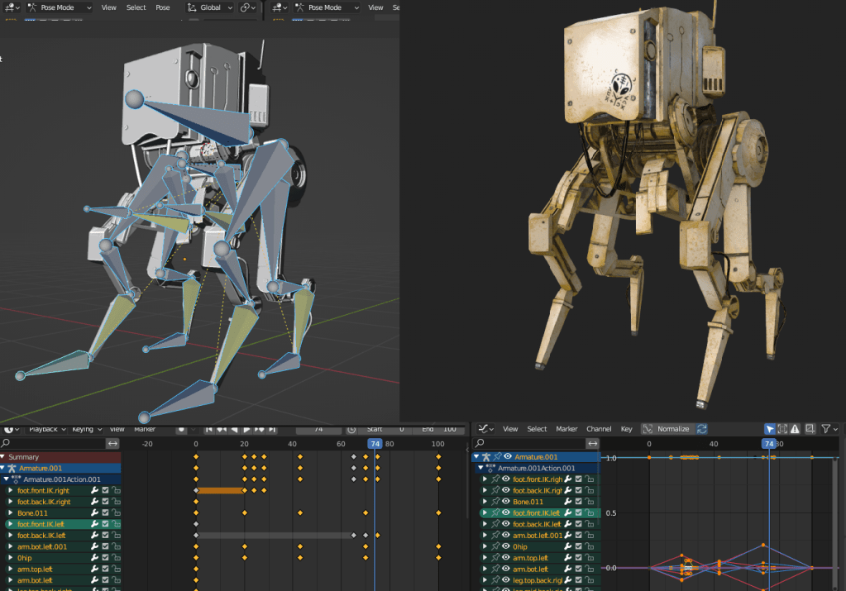The image size is (846, 591).
Task: Open Channel menu in graph editor
Action: [x=599, y=429]
